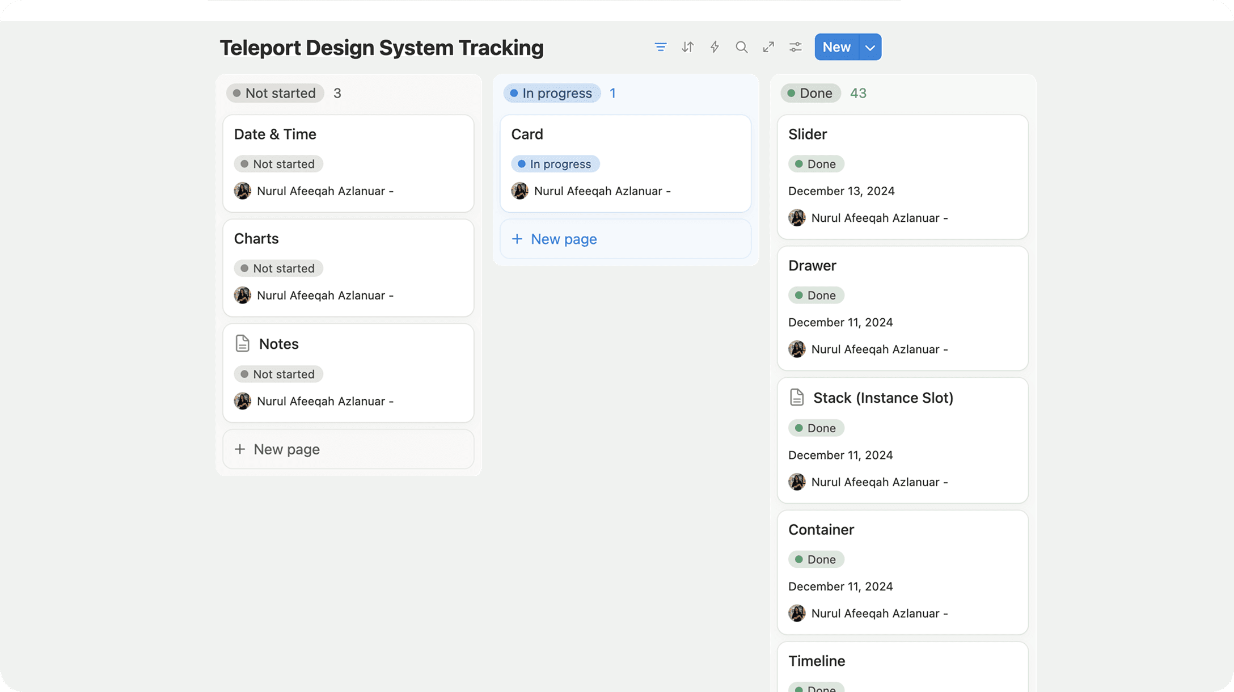Click the In progress column header tag
1234x692 pixels.
click(552, 93)
